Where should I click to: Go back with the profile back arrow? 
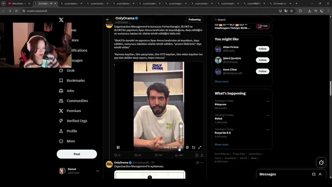click(x=108, y=19)
